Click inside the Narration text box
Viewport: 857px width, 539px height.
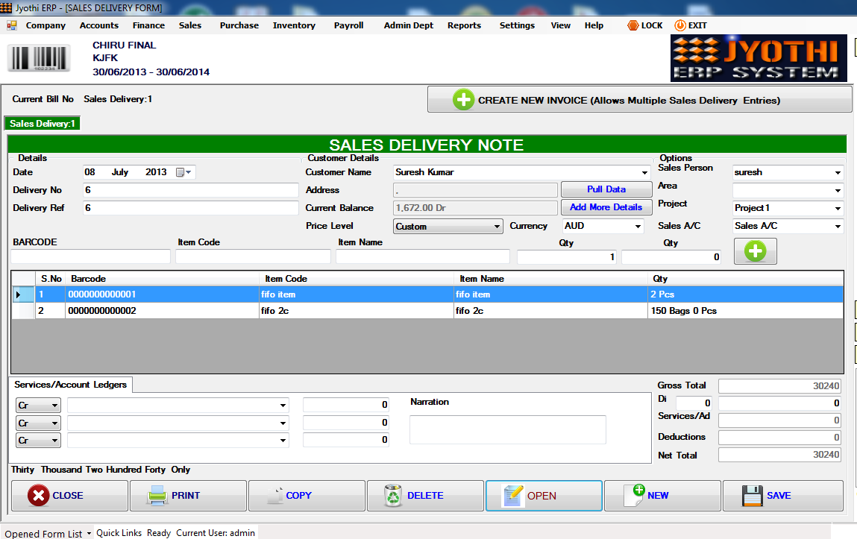pyautogui.click(x=507, y=429)
